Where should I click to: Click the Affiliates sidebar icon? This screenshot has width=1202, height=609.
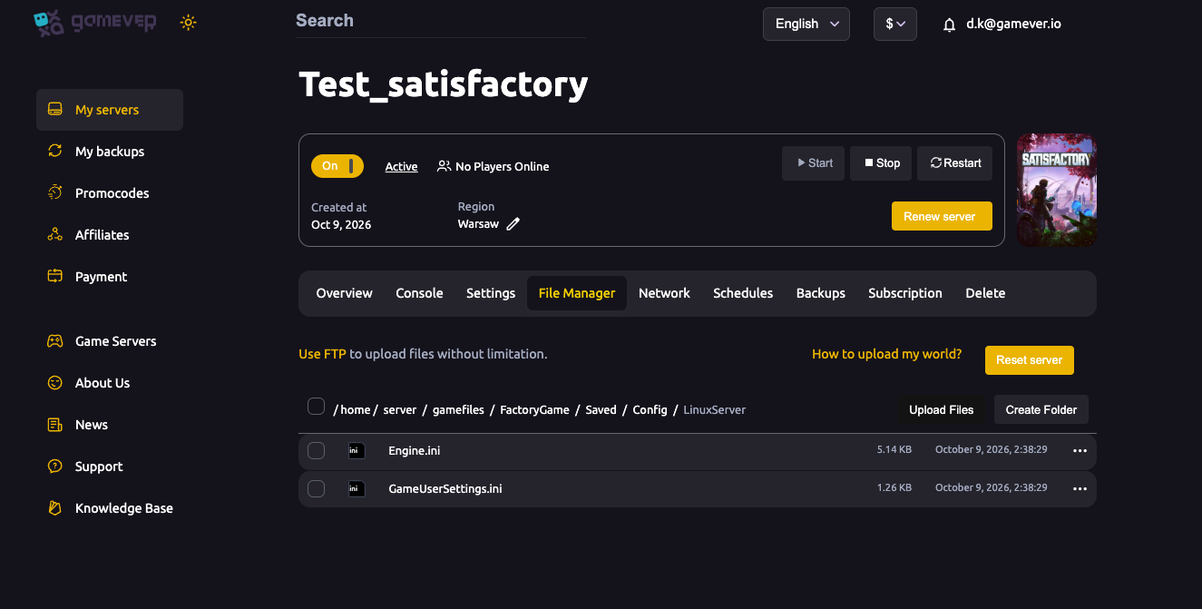point(55,235)
